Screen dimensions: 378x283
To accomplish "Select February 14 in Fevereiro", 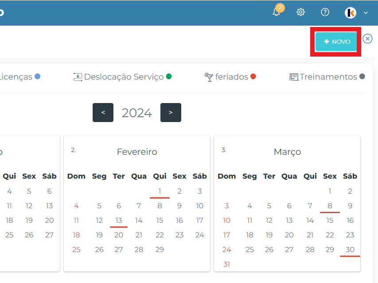I will (x=139, y=221).
